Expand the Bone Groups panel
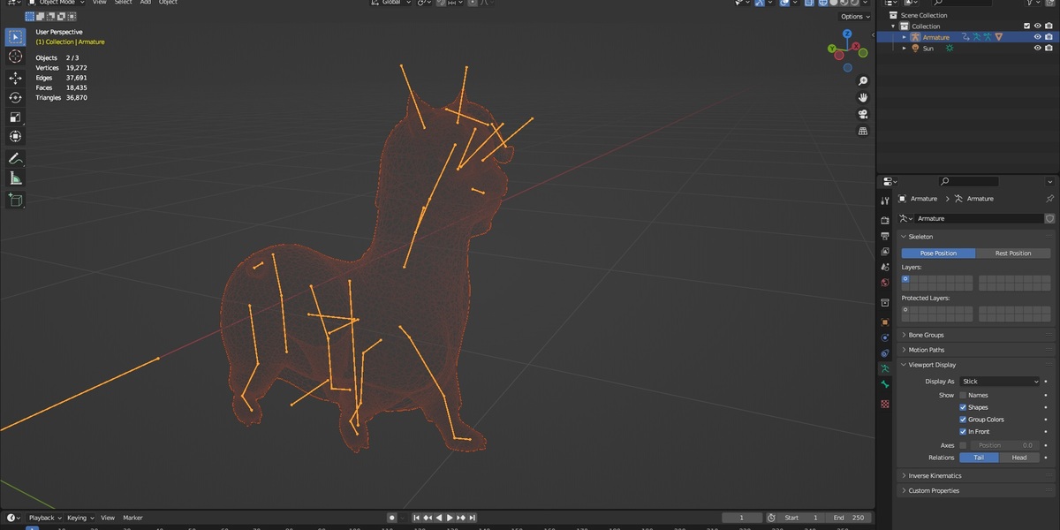 click(924, 335)
